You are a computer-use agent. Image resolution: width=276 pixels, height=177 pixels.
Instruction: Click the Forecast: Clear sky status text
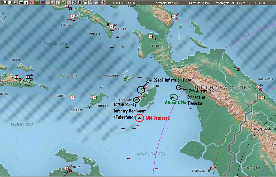[166, 3]
